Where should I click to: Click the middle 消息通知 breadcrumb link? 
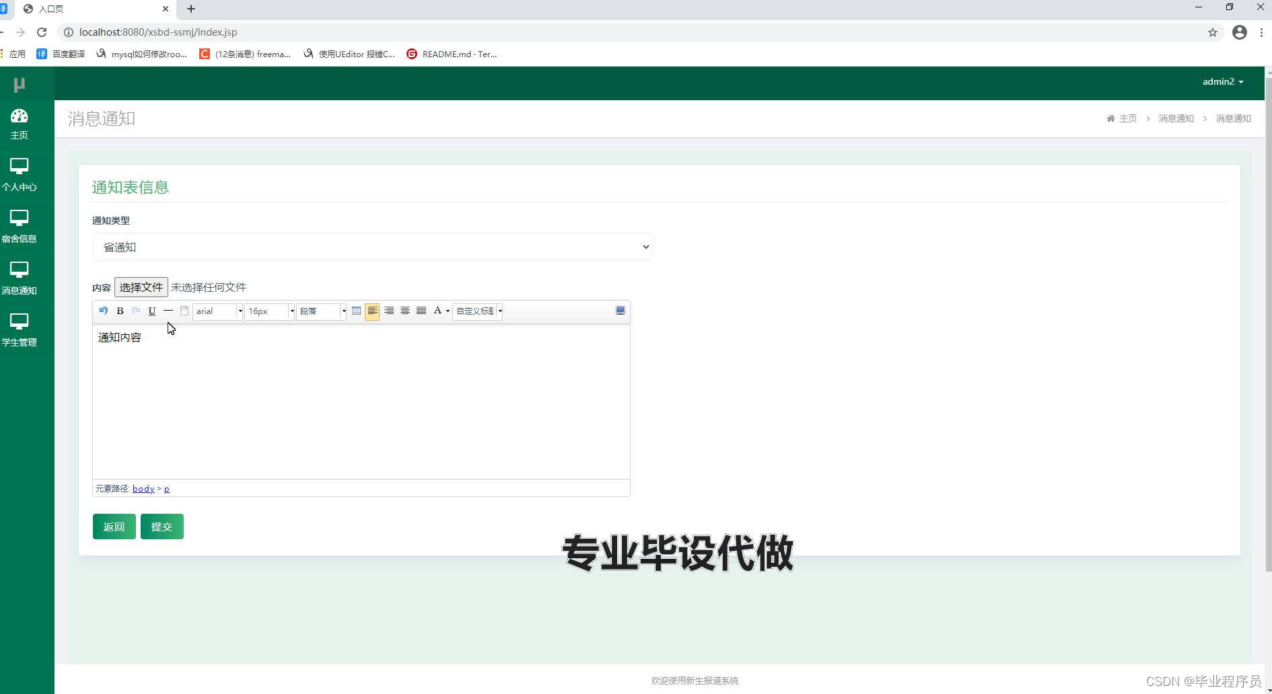[1176, 118]
